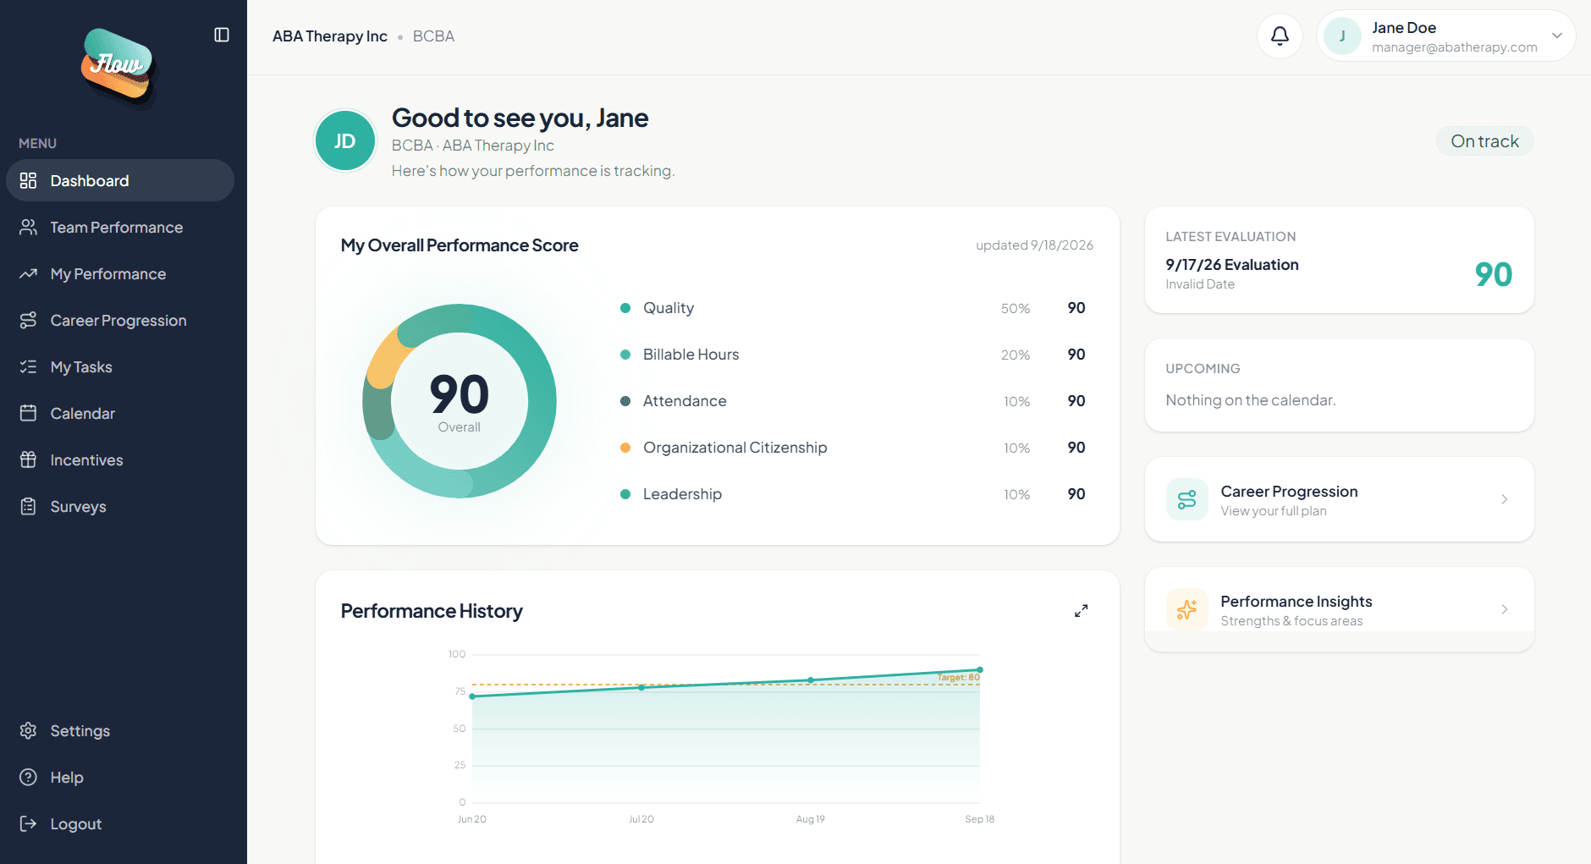
Task: Click the Career Progression sidebar icon
Action: point(29,320)
